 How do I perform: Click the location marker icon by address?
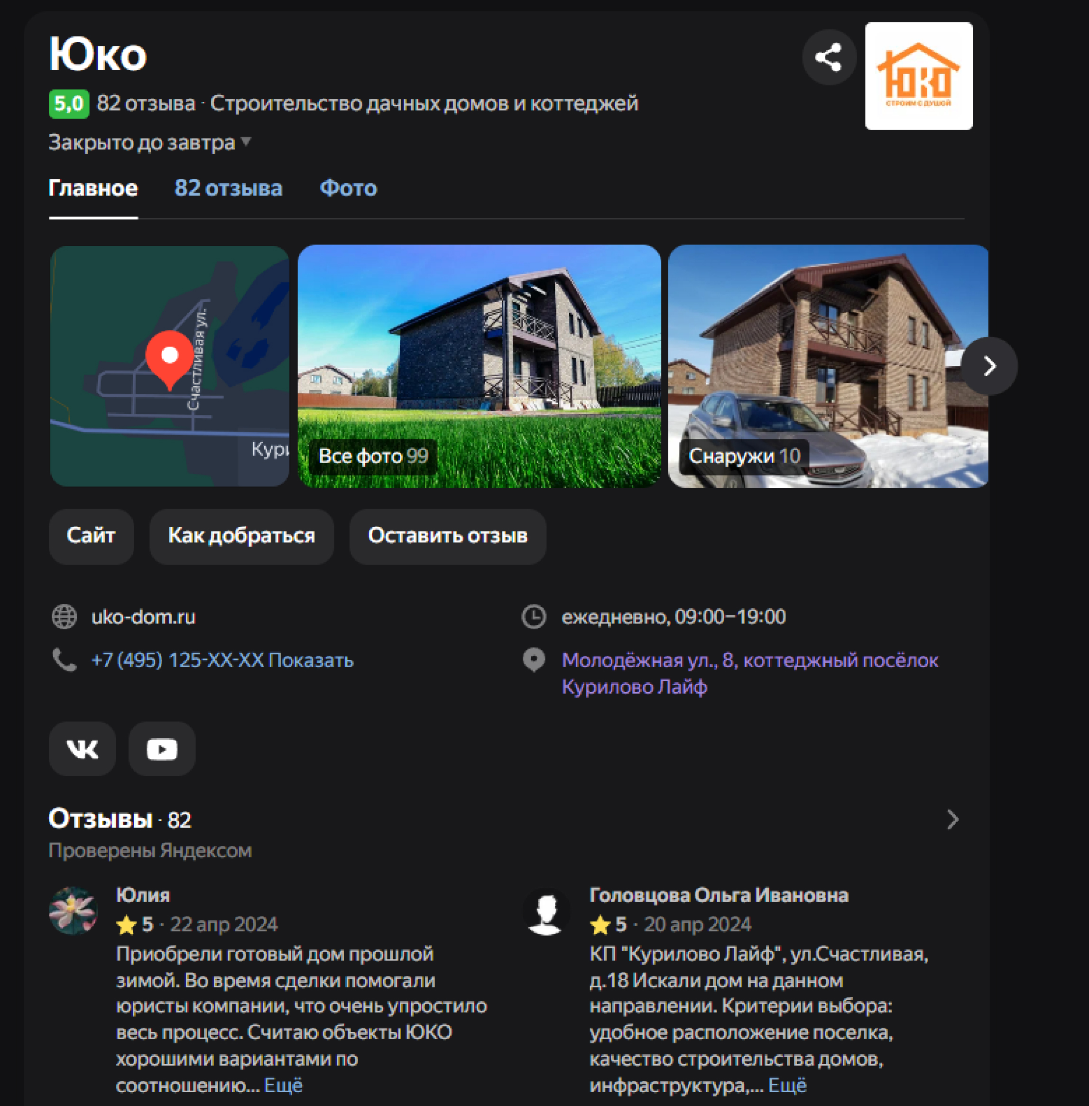pyautogui.click(x=534, y=660)
